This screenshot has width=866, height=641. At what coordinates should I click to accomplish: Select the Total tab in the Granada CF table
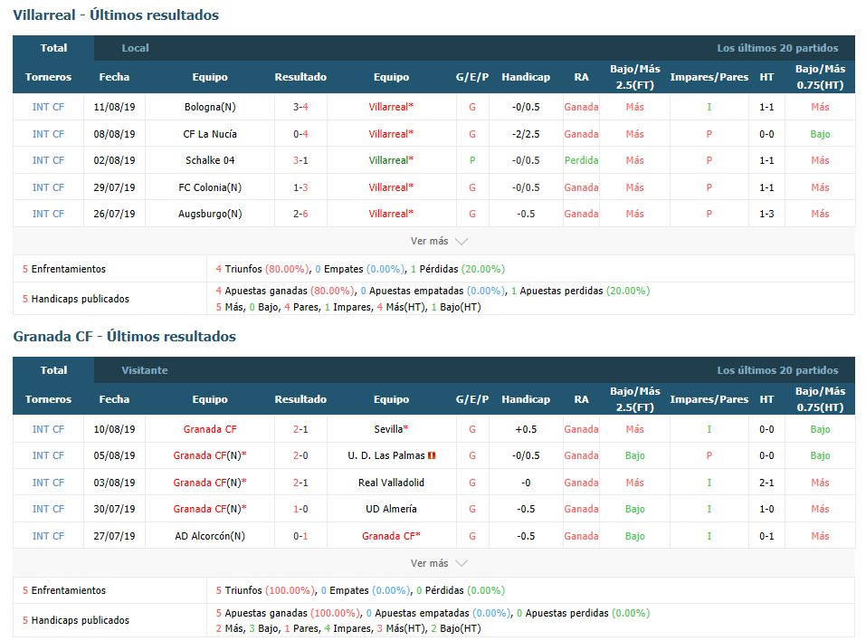53,370
